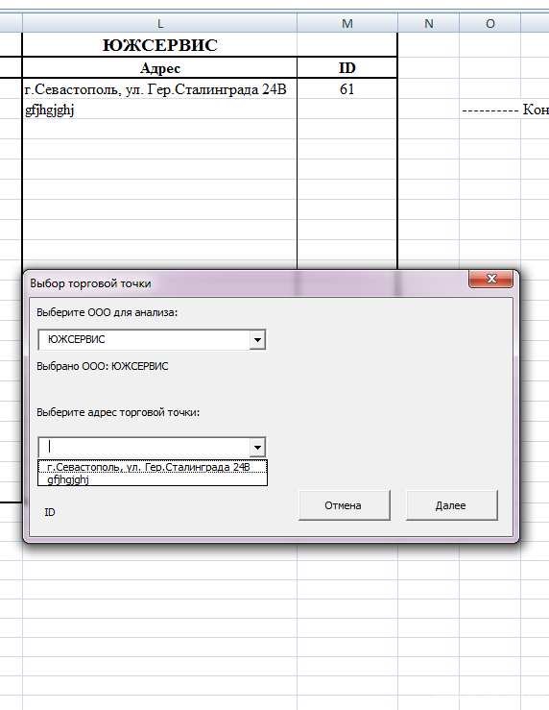Select column M header

[x=347, y=24]
